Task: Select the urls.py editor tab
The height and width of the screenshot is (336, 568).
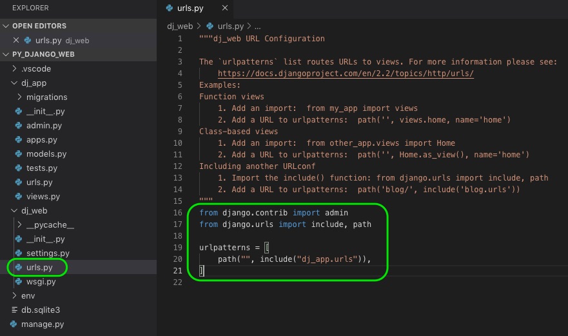Action: [195, 8]
